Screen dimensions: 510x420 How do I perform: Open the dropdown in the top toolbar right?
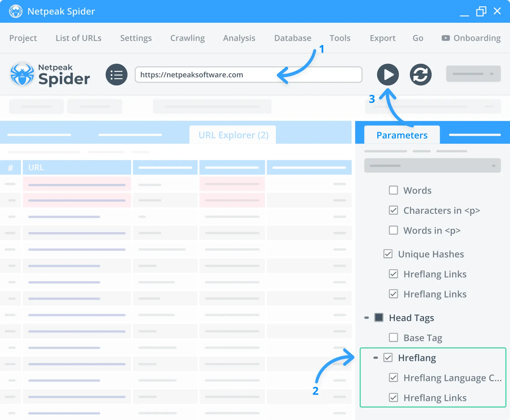pos(473,74)
